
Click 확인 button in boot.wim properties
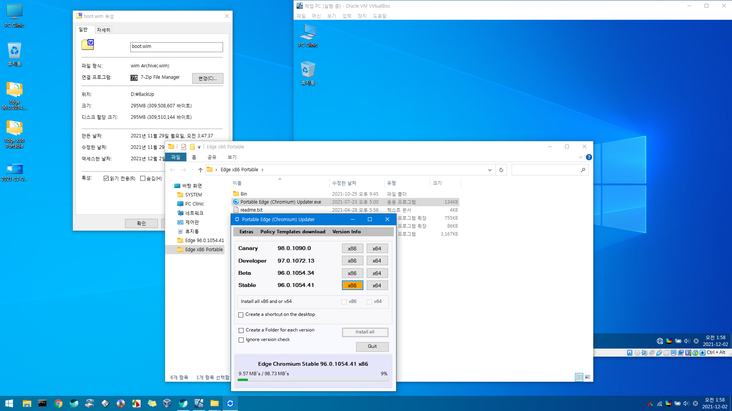[x=141, y=223]
